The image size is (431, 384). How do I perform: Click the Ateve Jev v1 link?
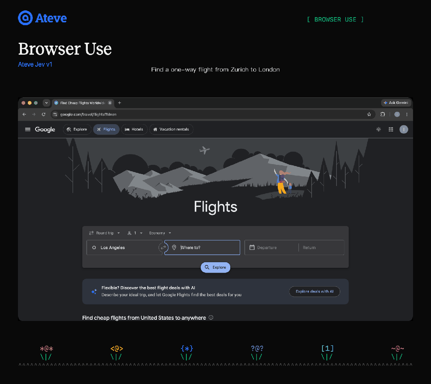tap(35, 64)
